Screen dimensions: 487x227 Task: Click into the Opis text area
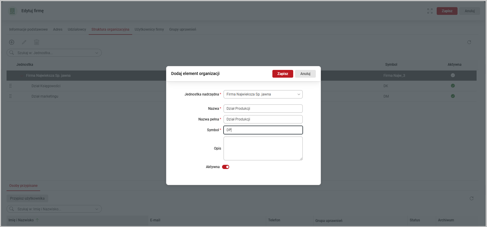[263, 148]
